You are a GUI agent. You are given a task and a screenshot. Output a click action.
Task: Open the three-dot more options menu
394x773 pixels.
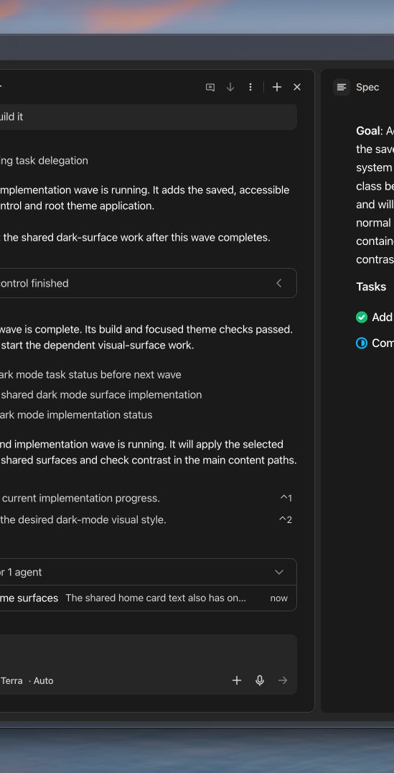click(x=250, y=87)
